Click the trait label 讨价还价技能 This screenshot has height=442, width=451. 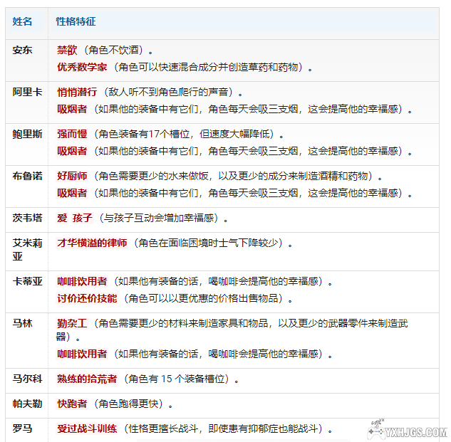pyautogui.click(x=87, y=298)
